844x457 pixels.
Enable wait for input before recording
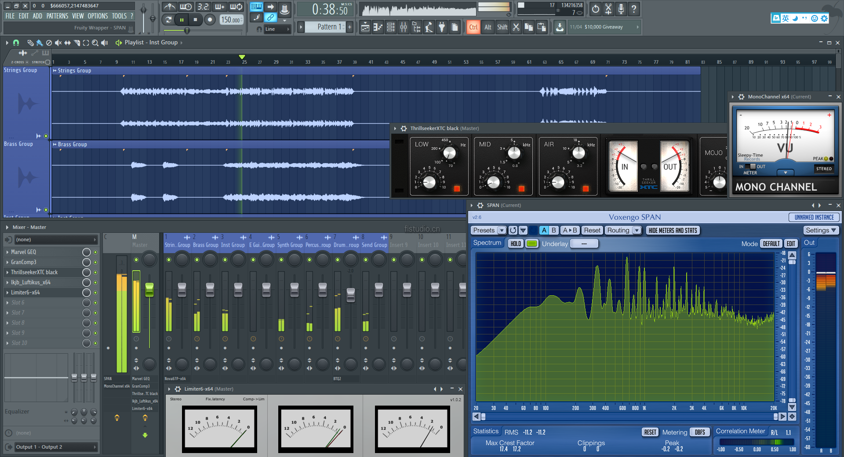point(186,7)
